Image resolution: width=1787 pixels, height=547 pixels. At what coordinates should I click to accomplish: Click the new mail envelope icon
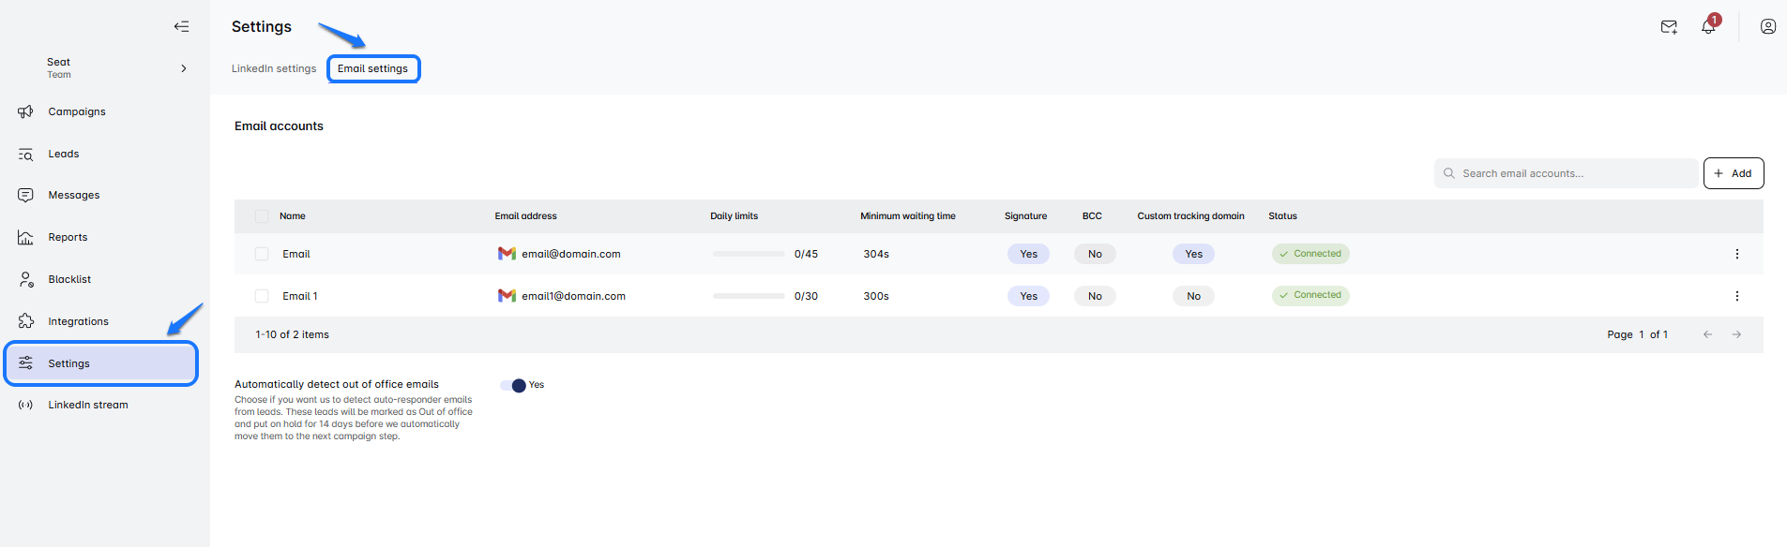tap(1669, 27)
